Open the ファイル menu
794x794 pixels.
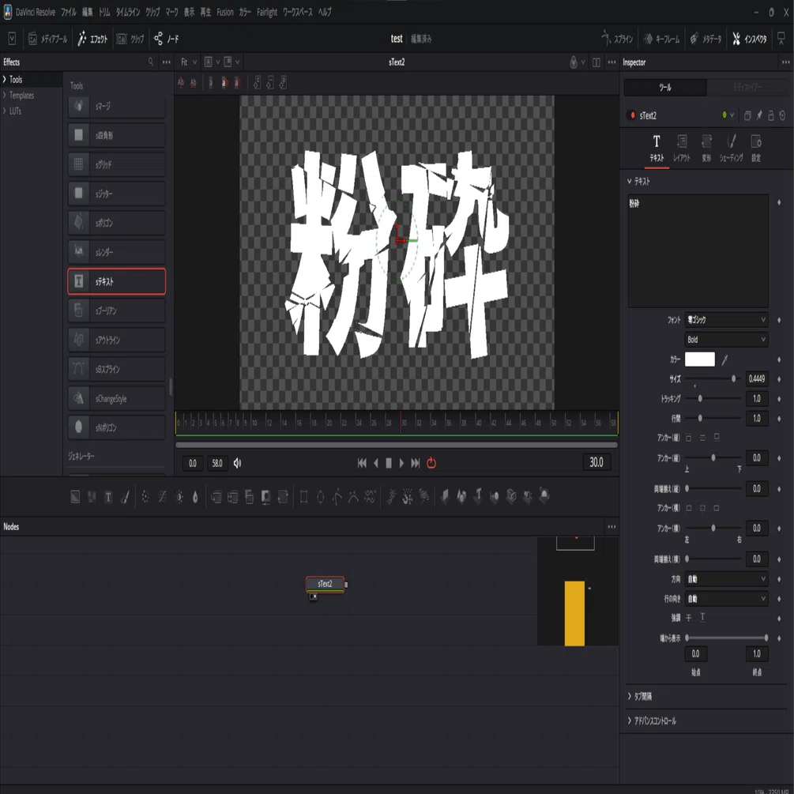(x=69, y=12)
